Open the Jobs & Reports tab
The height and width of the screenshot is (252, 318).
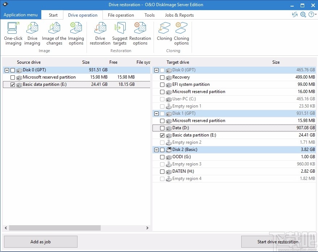(x=179, y=15)
